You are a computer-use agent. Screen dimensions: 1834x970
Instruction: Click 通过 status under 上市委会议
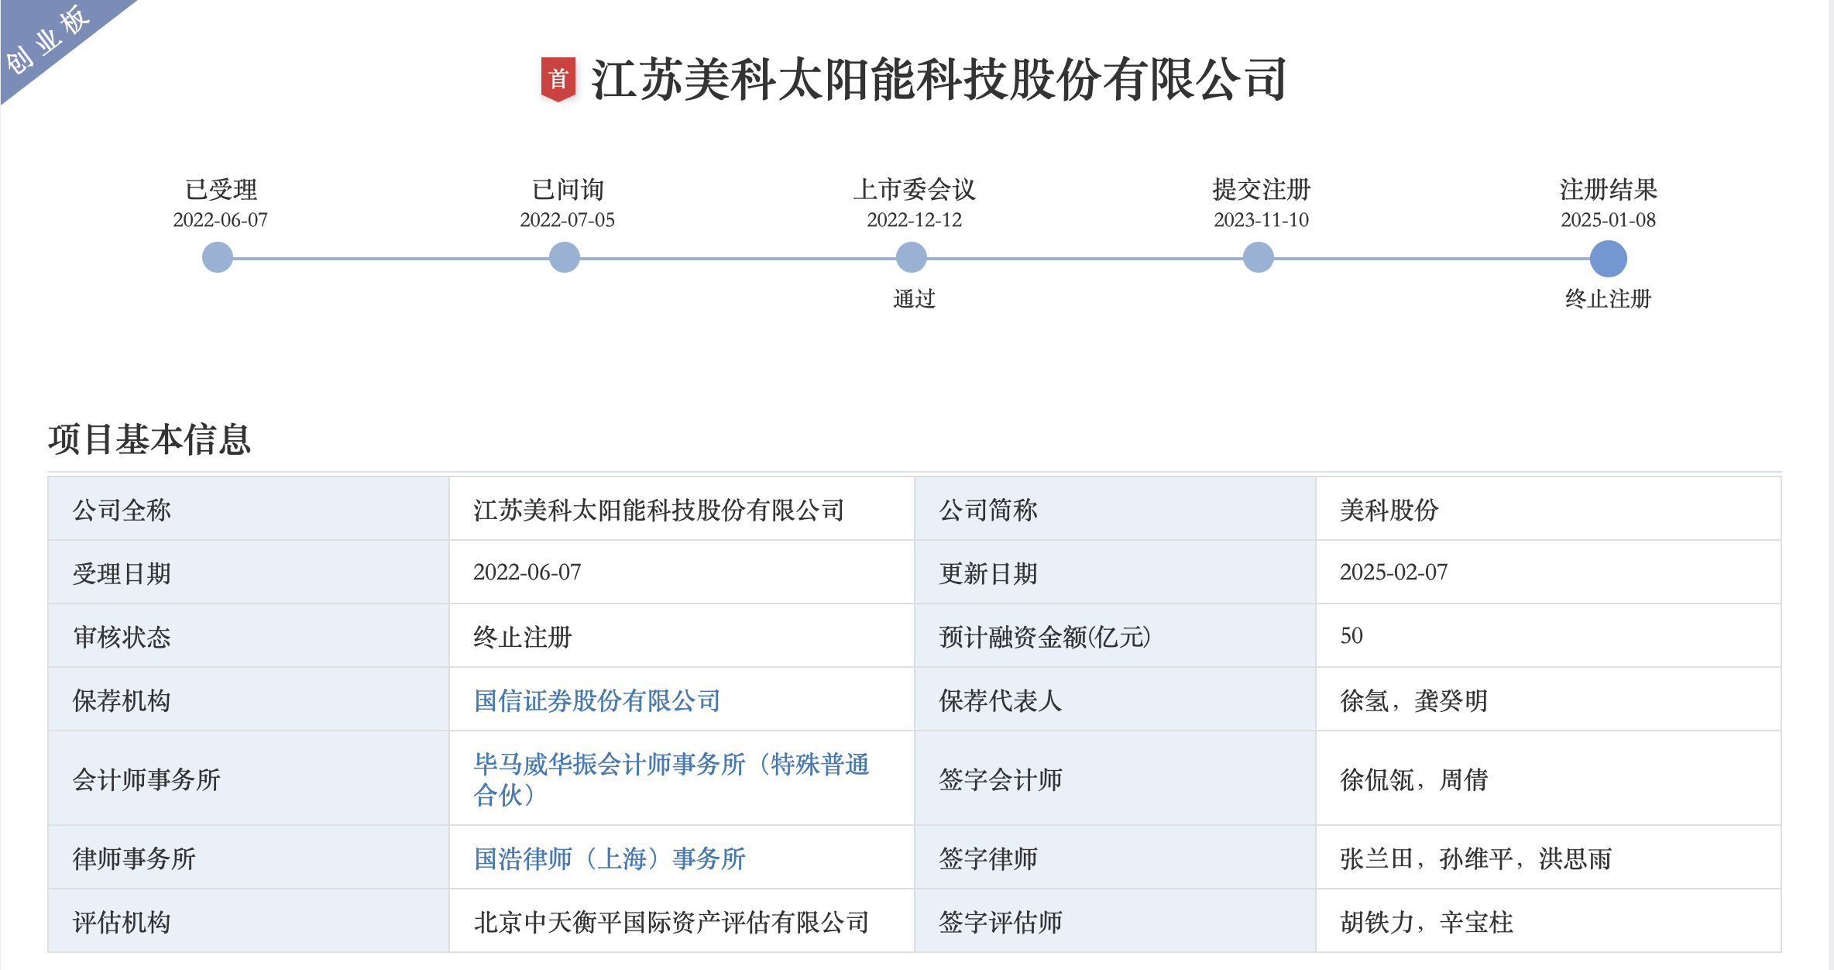pos(914,299)
